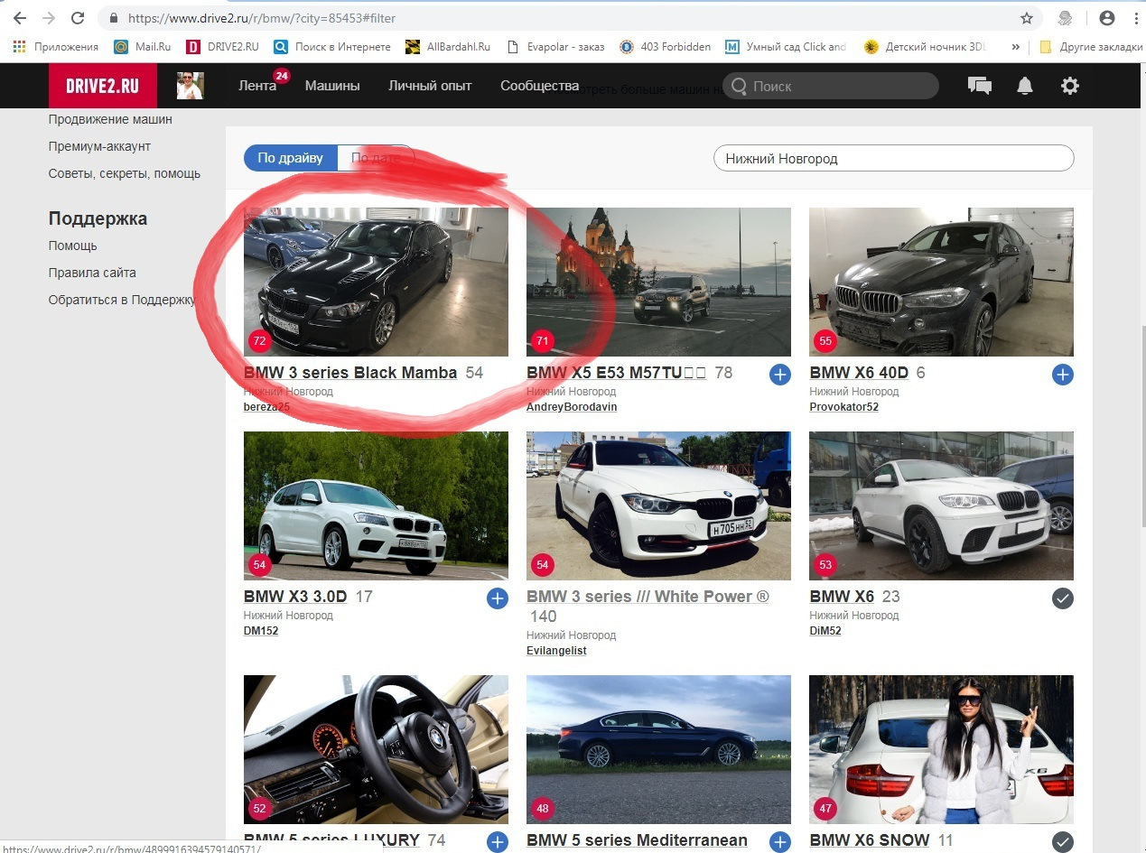1146x853 pixels.
Task: Unsubscribe from BMW X6 via checkmark badge
Action: 1062,598
